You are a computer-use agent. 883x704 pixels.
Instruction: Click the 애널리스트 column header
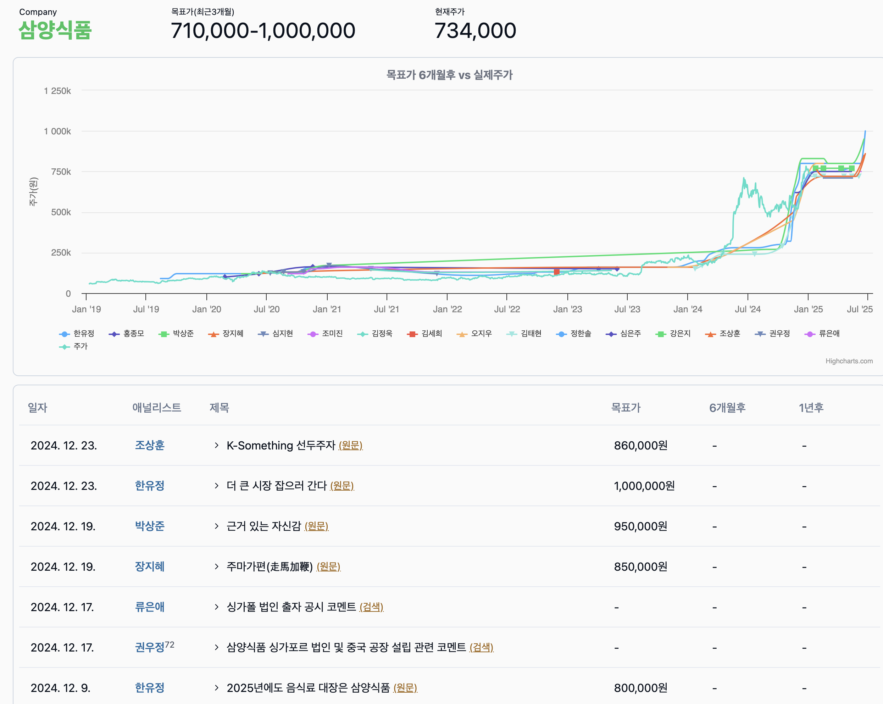(157, 408)
